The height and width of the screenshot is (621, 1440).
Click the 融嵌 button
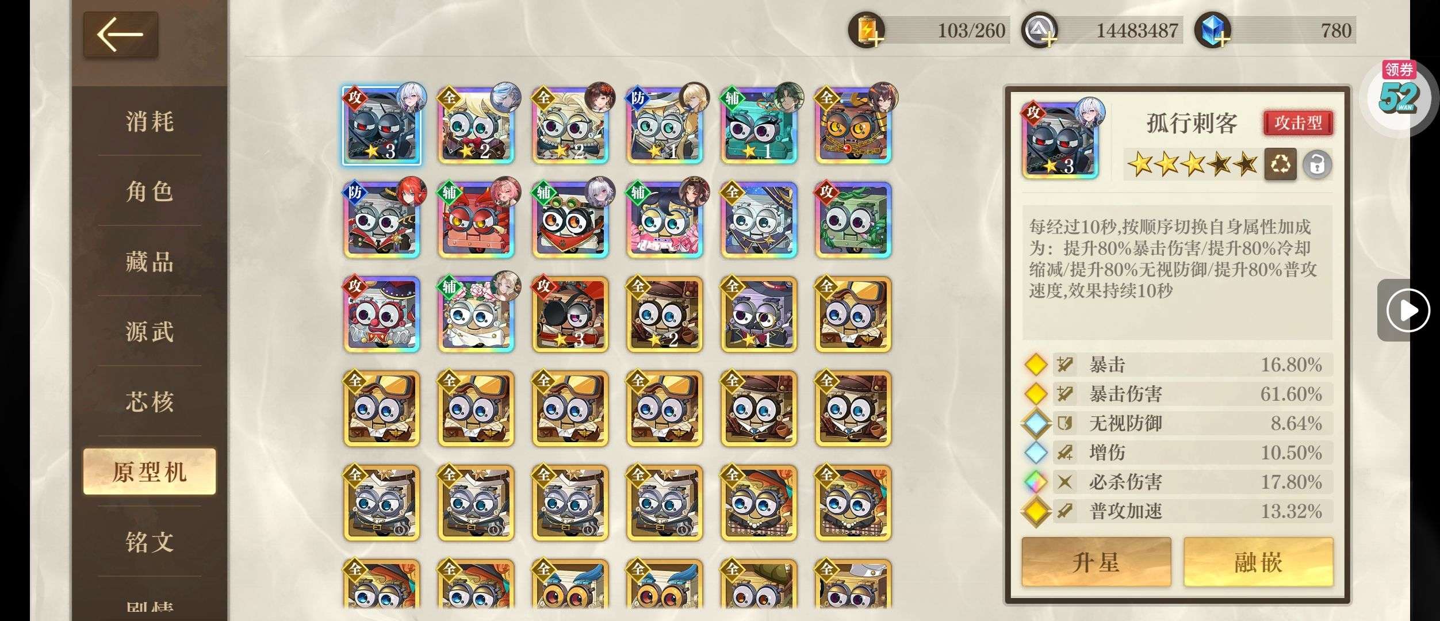[1258, 562]
